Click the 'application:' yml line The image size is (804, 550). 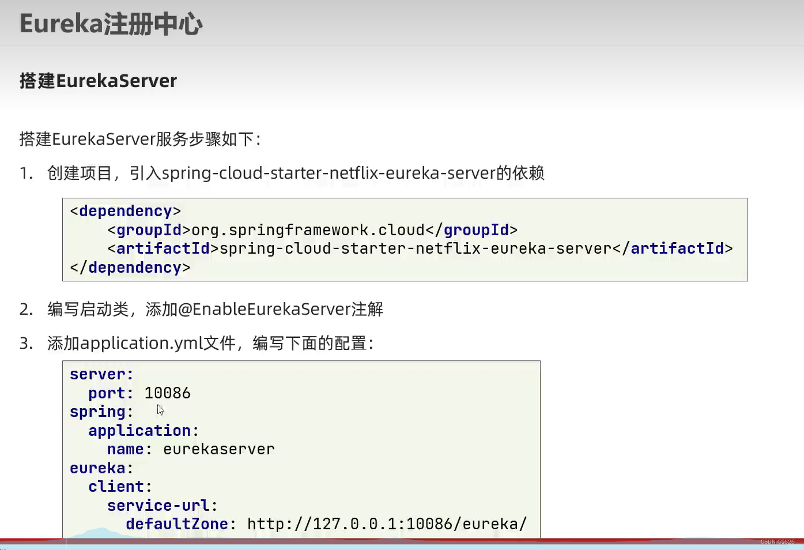tap(144, 431)
